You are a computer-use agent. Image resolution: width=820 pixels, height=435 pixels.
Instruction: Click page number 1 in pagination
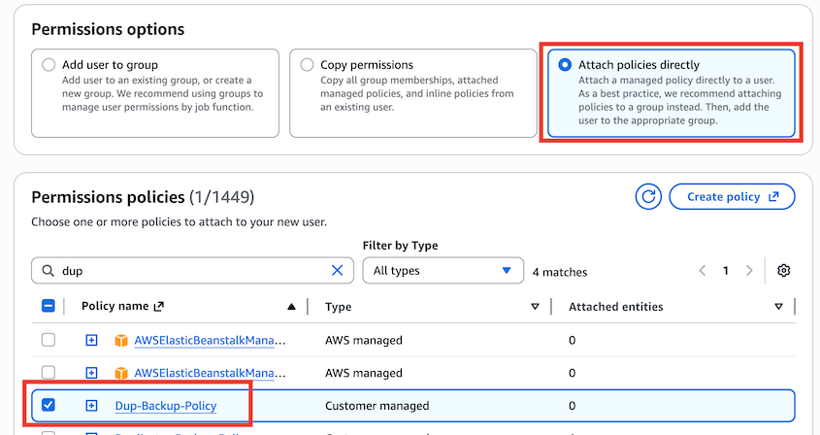coord(726,271)
